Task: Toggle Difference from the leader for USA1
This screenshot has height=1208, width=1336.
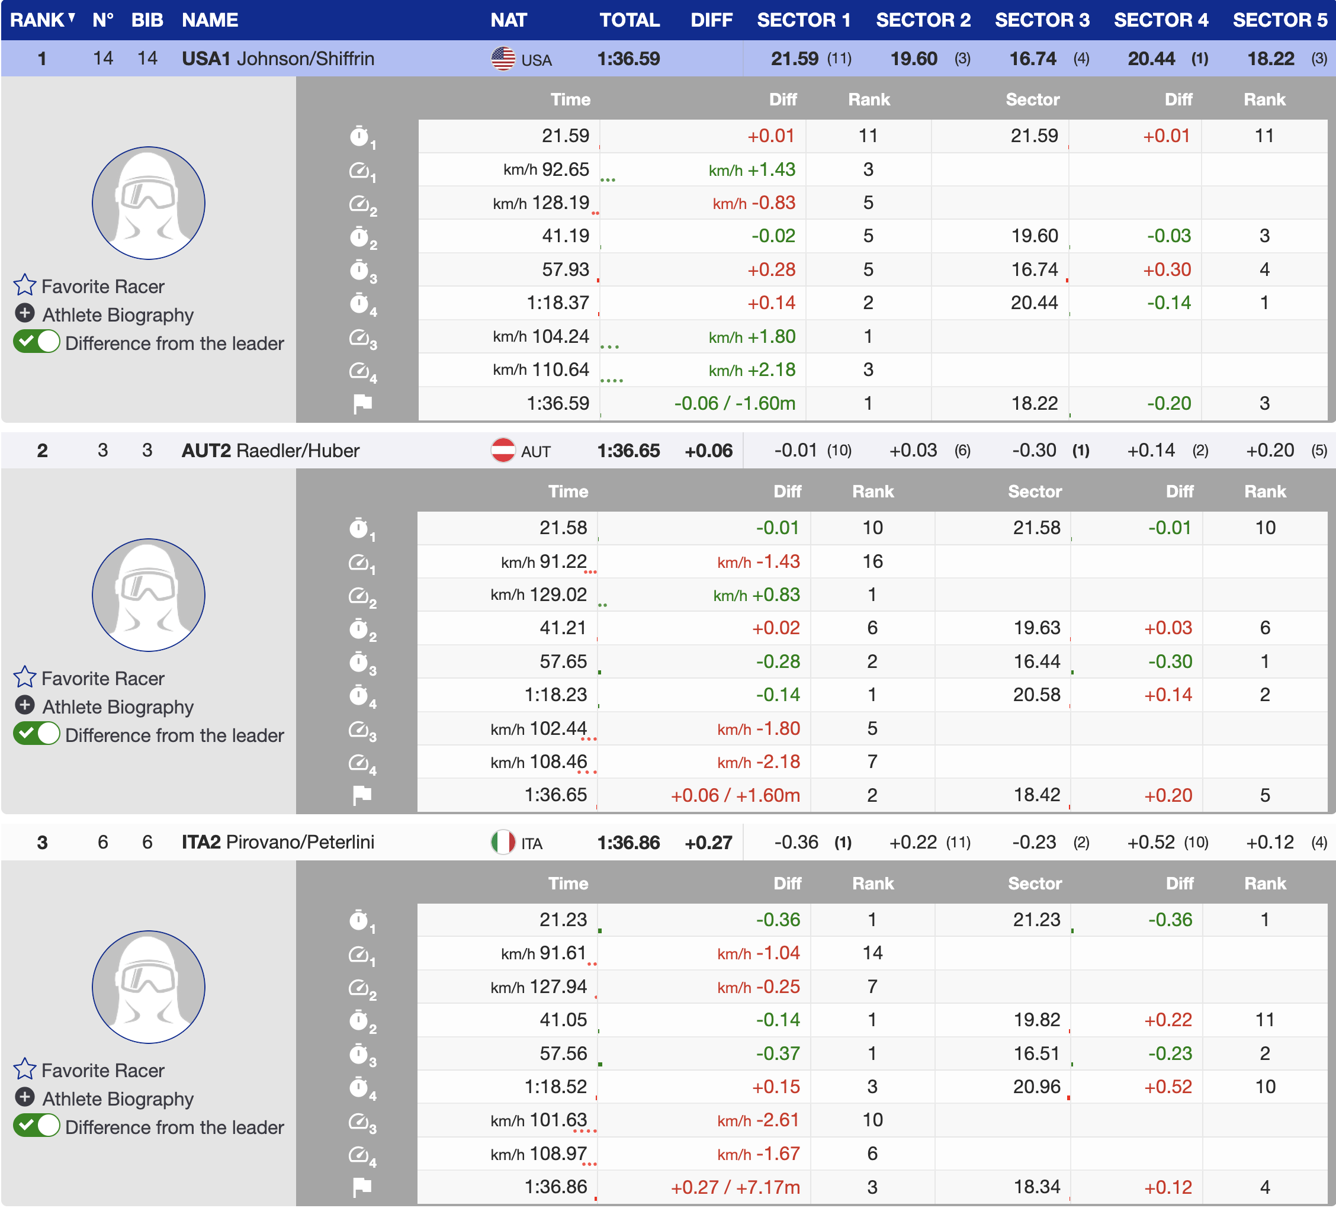Action: 37,342
